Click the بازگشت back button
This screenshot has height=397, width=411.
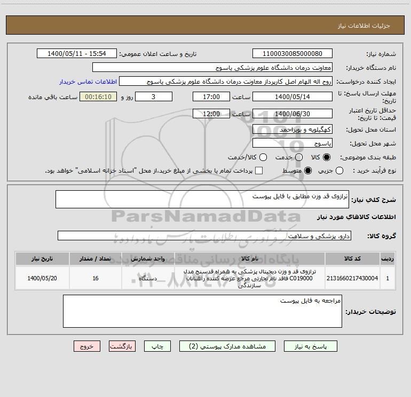point(122,346)
